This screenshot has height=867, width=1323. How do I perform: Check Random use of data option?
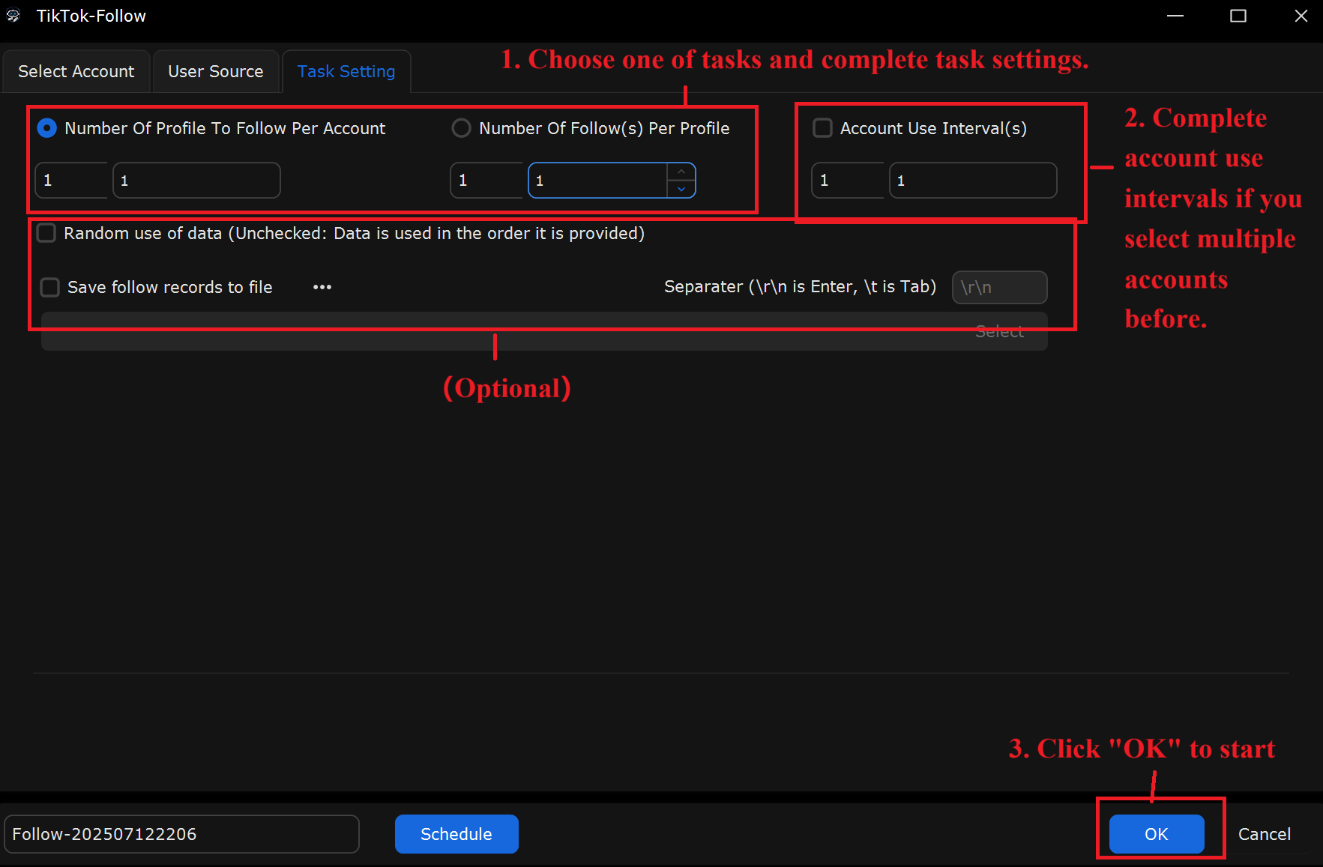[46, 233]
